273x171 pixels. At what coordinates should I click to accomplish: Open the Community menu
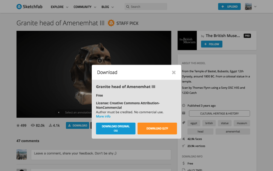coord(82,7)
